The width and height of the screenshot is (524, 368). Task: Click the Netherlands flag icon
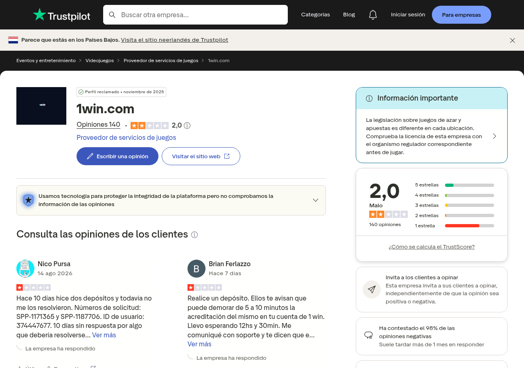click(x=13, y=40)
